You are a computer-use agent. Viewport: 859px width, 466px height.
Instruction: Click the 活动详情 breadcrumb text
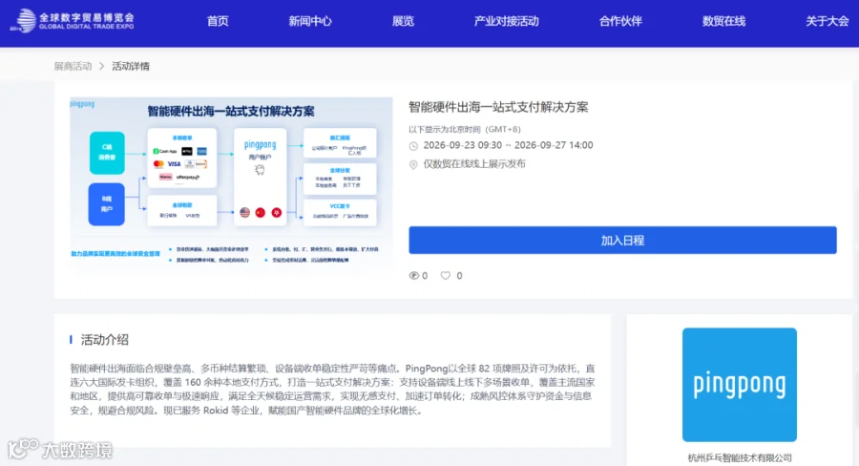131,66
